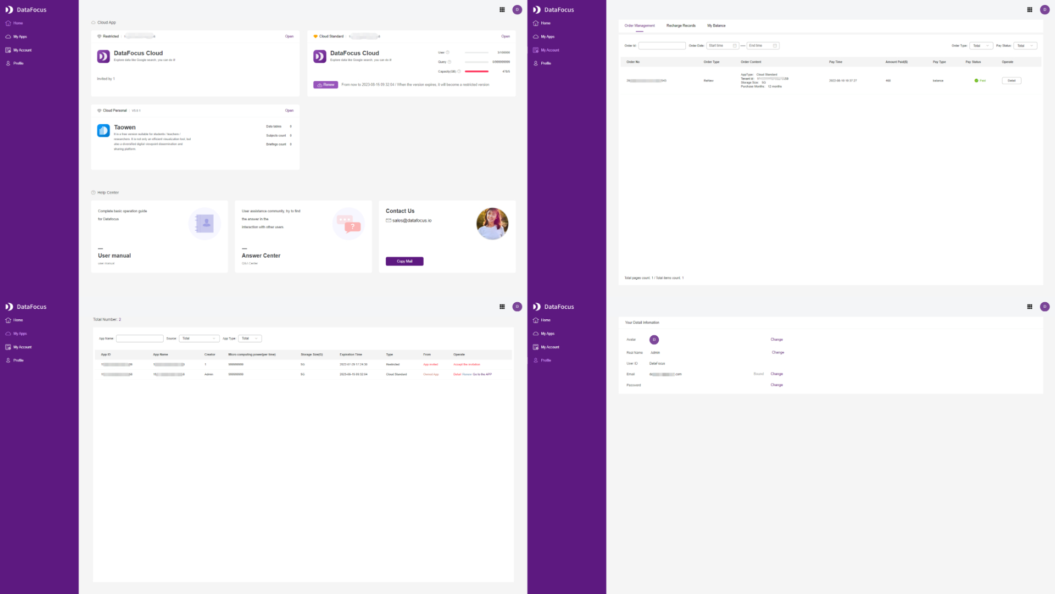Image resolution: width=1055 pixels, height=594 pixels.
Task: Click the help icon next to User quota
Action: coord(447,53)
